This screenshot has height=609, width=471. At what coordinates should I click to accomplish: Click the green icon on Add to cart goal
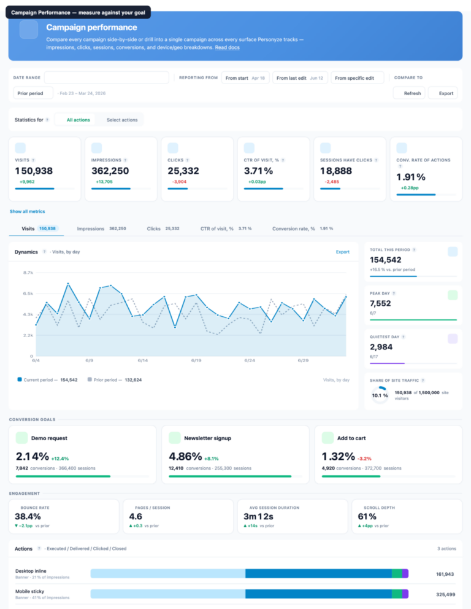327,438
